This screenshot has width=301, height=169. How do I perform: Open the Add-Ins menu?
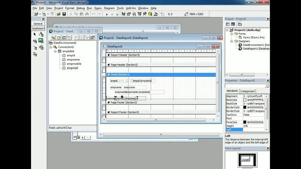coord(131,8)
